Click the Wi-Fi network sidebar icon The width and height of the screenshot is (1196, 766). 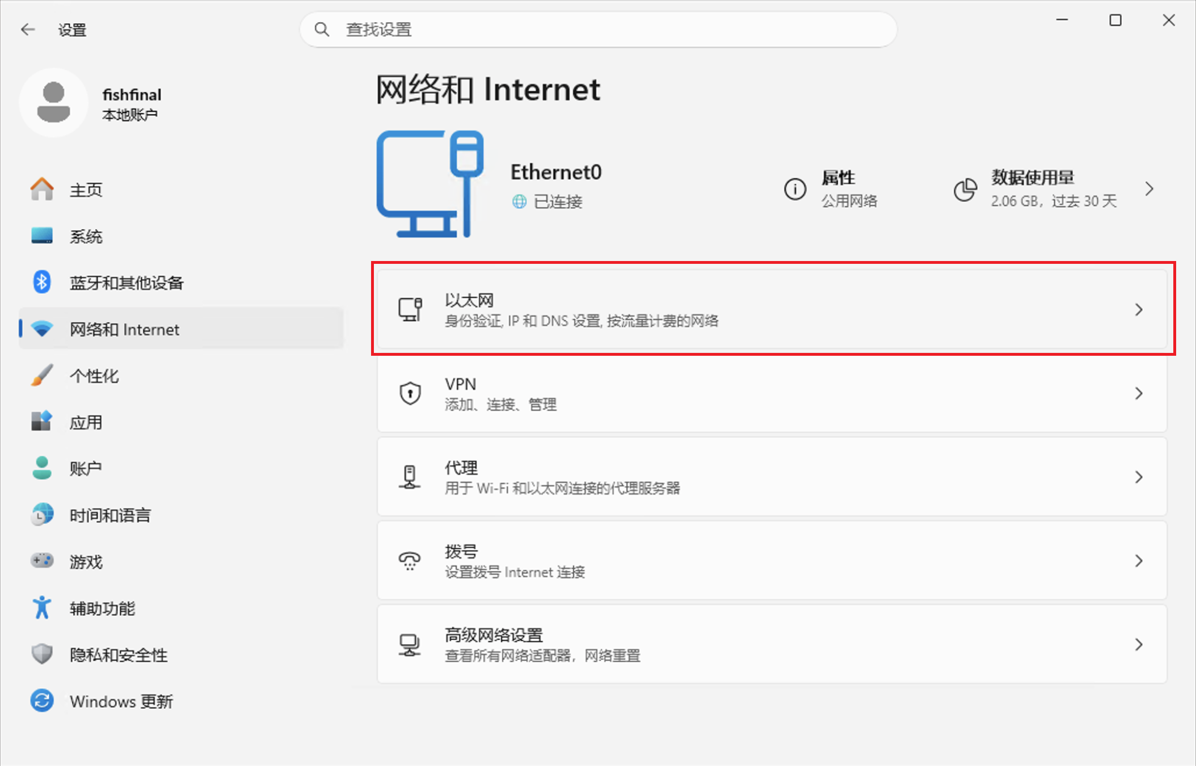(42, 329)
